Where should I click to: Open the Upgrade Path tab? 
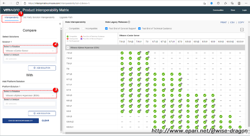click(x=66, y=17)
